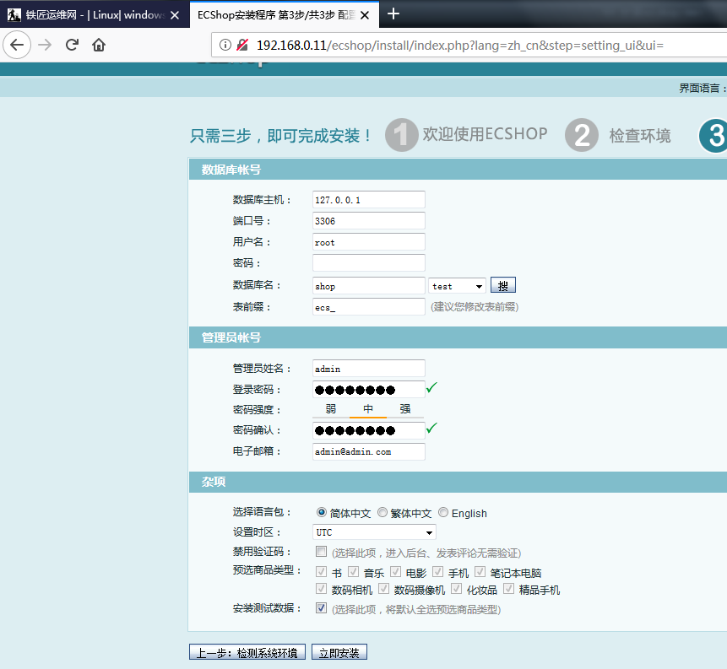Click the 管理员帐号 section header
Viewport: 727px width, 669px height.
(231, 337)
